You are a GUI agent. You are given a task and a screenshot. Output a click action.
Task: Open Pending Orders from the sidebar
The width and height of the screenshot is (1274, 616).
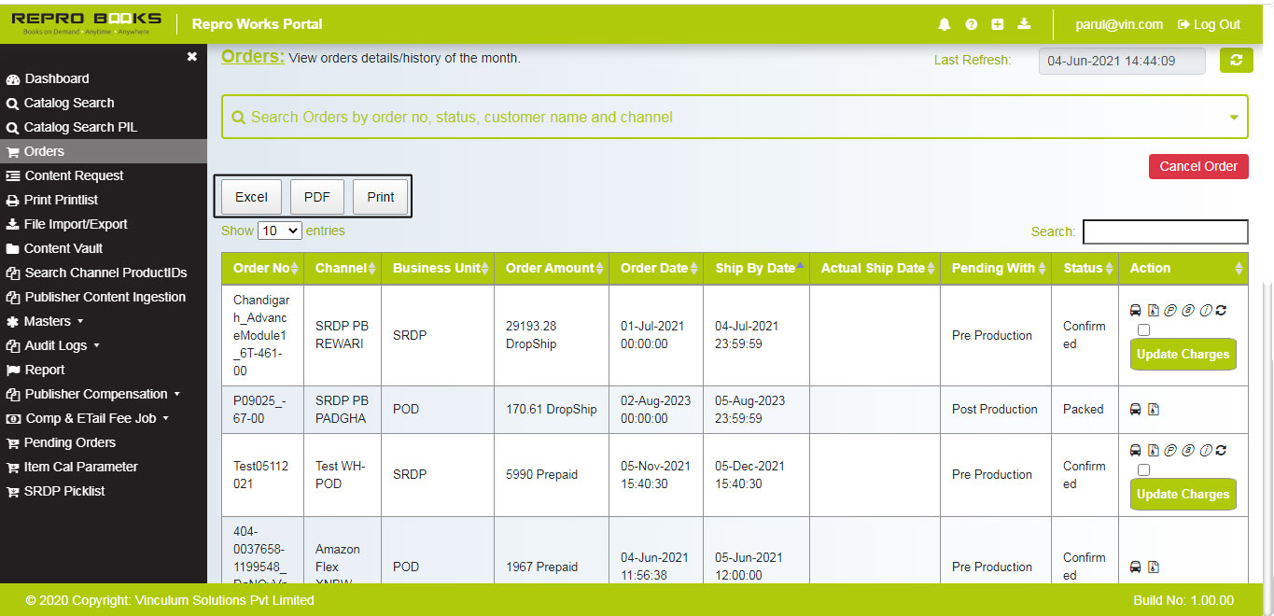[x=69, y=442]
